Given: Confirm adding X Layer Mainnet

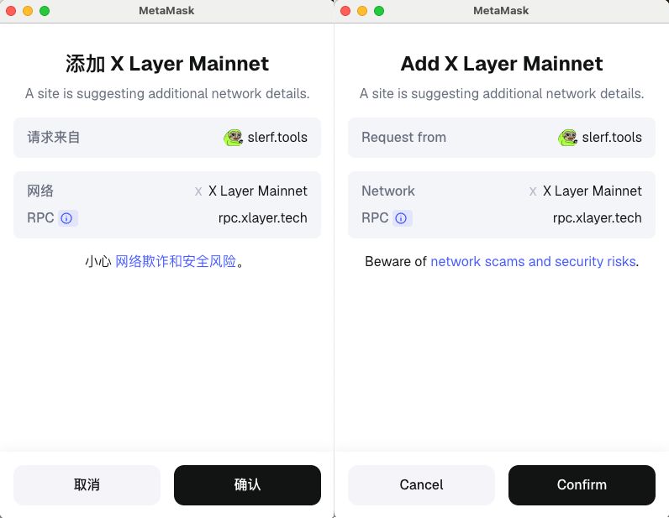Looking at the screenshot, I should pos(582,485).
